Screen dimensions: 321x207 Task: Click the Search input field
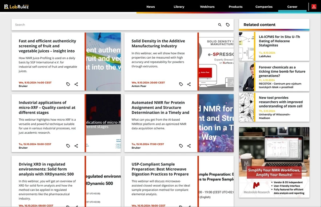(115, 25)
